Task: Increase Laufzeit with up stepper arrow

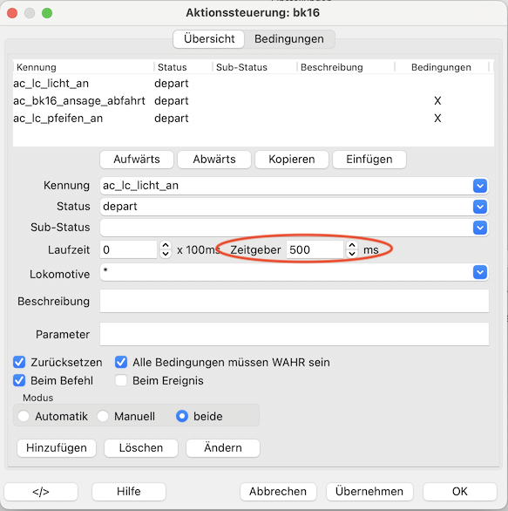Action: 166,245
